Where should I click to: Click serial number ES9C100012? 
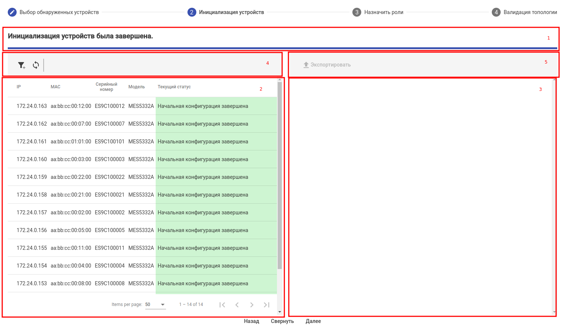(x=110, y=106)
